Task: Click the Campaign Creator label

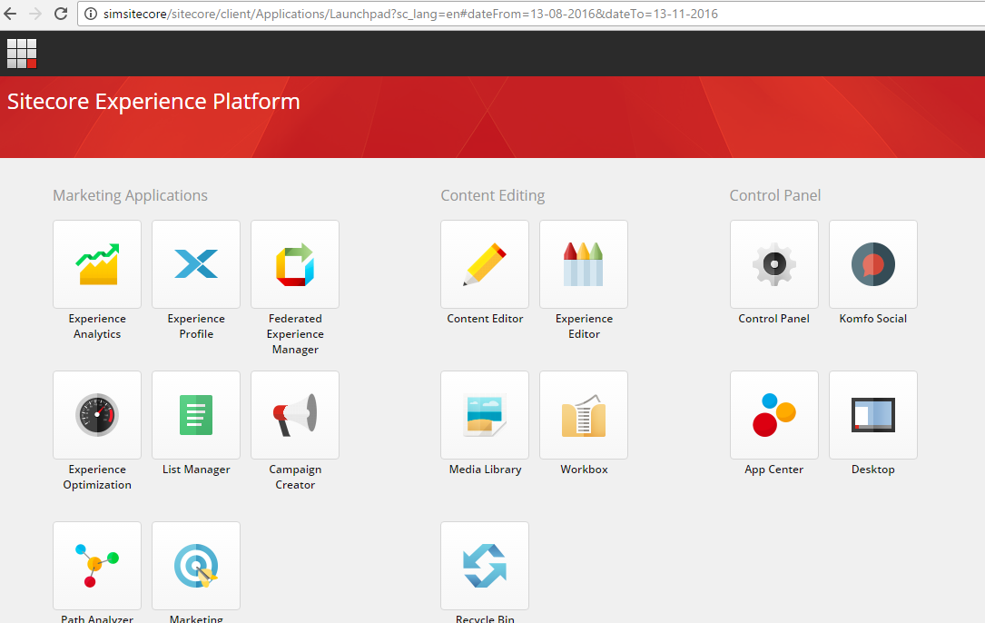Action: tap(295, 477)
